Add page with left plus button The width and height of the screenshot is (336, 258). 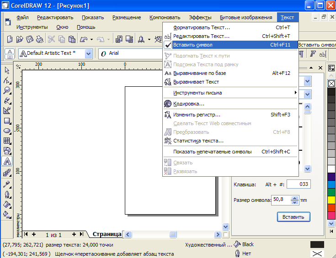34,234
